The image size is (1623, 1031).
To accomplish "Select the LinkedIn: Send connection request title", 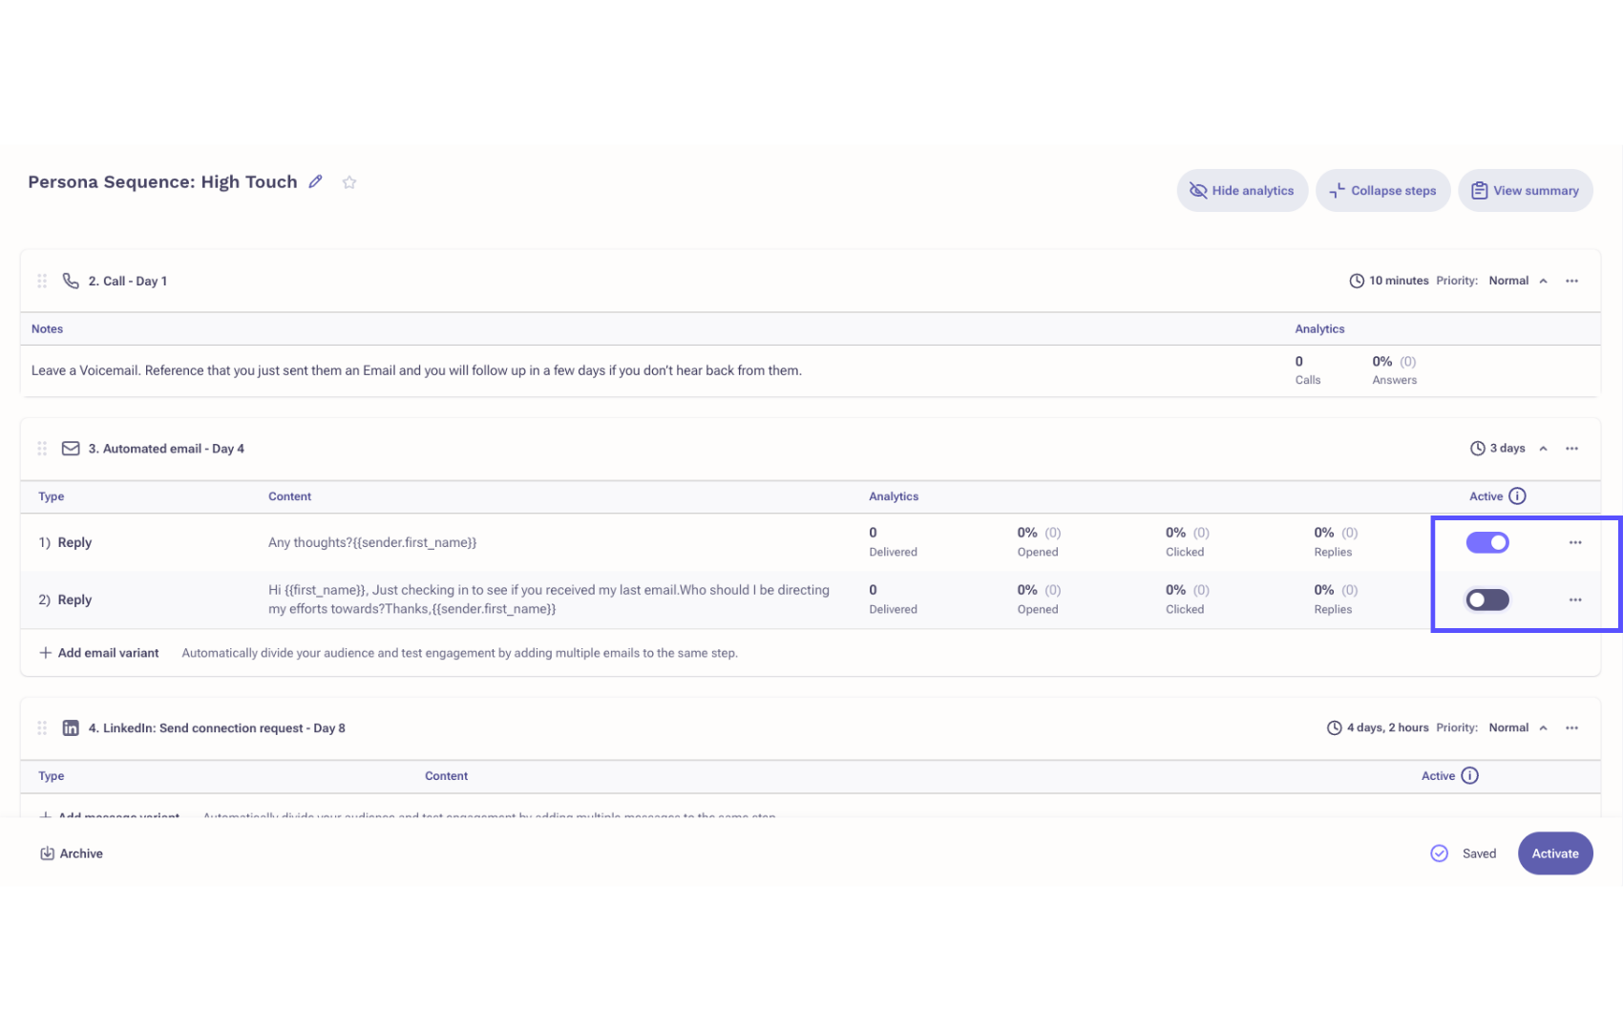I will pos(217,728).
